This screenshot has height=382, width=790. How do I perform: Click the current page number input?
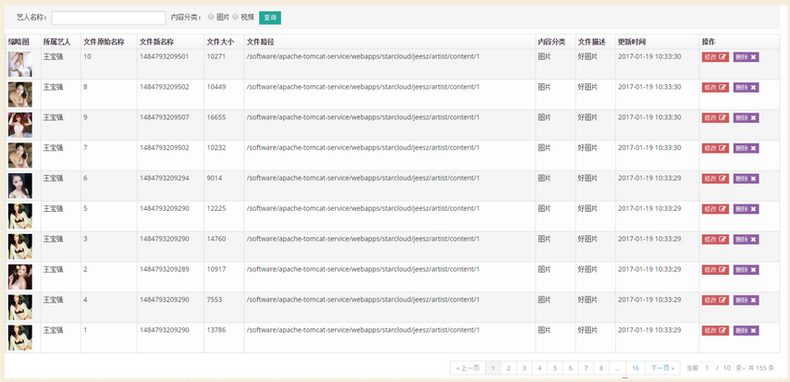click(x=707, y=368)
